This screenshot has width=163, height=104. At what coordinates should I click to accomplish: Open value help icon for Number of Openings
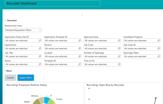click(119, 57)
